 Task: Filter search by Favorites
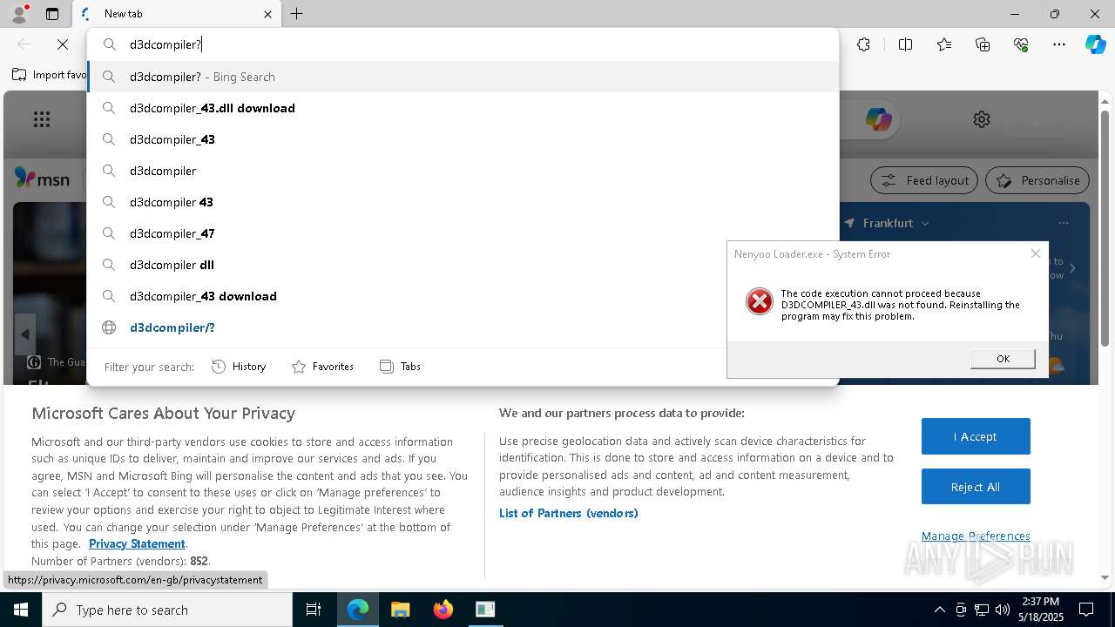[322, 367]
